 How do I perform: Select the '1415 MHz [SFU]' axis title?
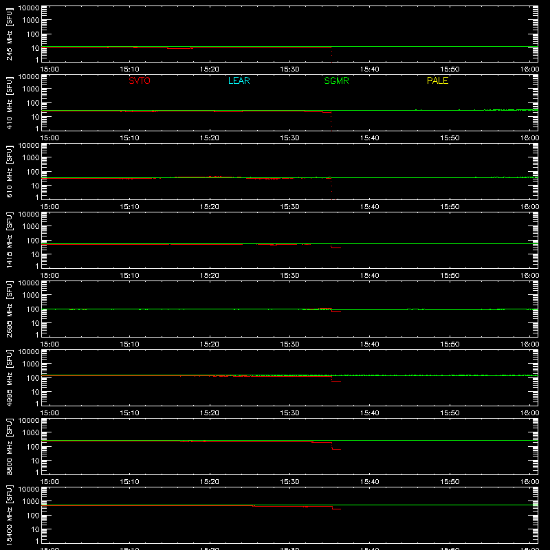tap(9, 240)
